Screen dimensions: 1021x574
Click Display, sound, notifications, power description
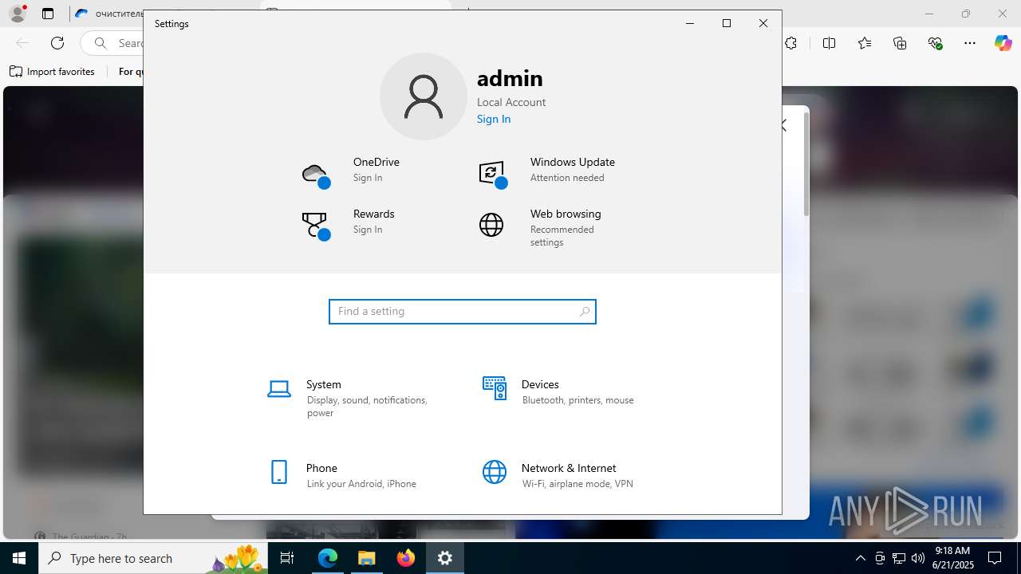(368, 407)
